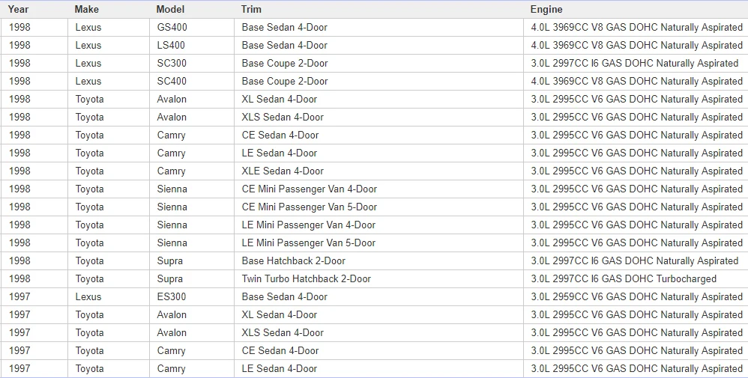
Task: Click the engine cell in the SC300 row
Action: click(x=636, y=64)
